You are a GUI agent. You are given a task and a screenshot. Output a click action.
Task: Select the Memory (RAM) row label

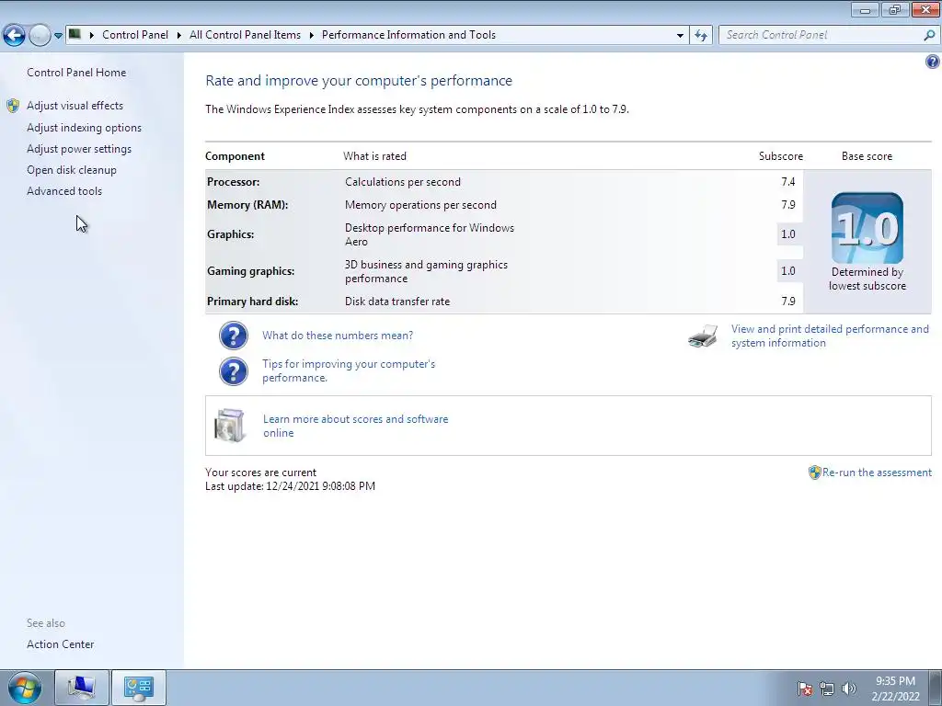click(x=247, y=205)
